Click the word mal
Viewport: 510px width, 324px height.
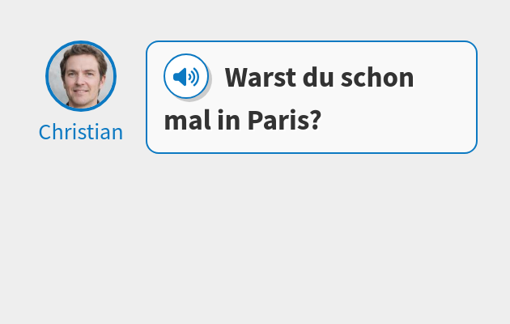(187, 120)
